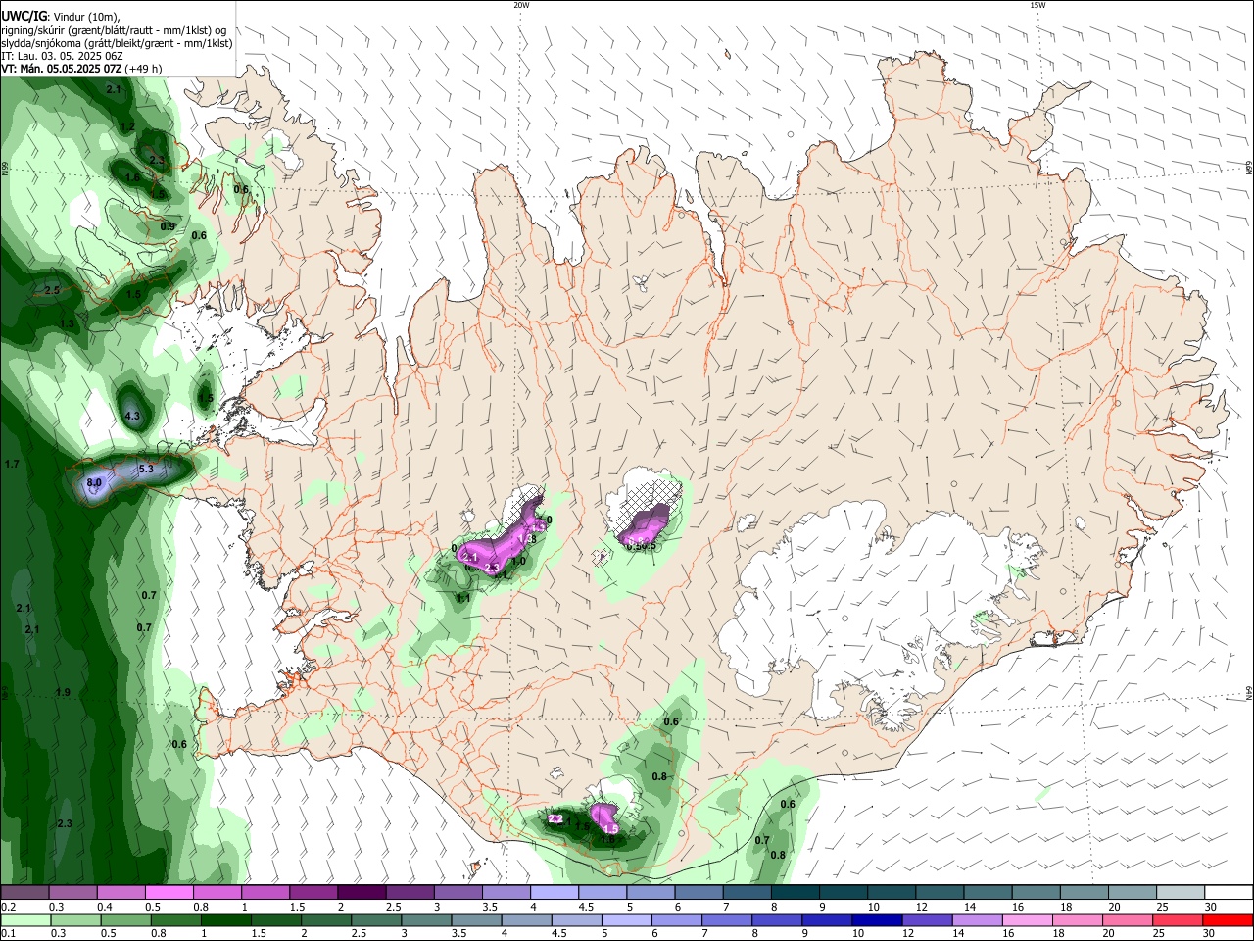
Task: Pick the light pink lower swatch at 16
Action: [1027, 919]
